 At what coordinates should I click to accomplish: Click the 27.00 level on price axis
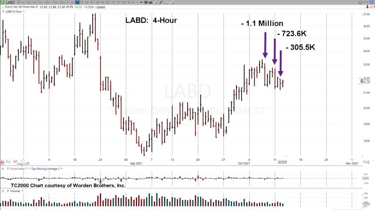[x=366, y=15]
